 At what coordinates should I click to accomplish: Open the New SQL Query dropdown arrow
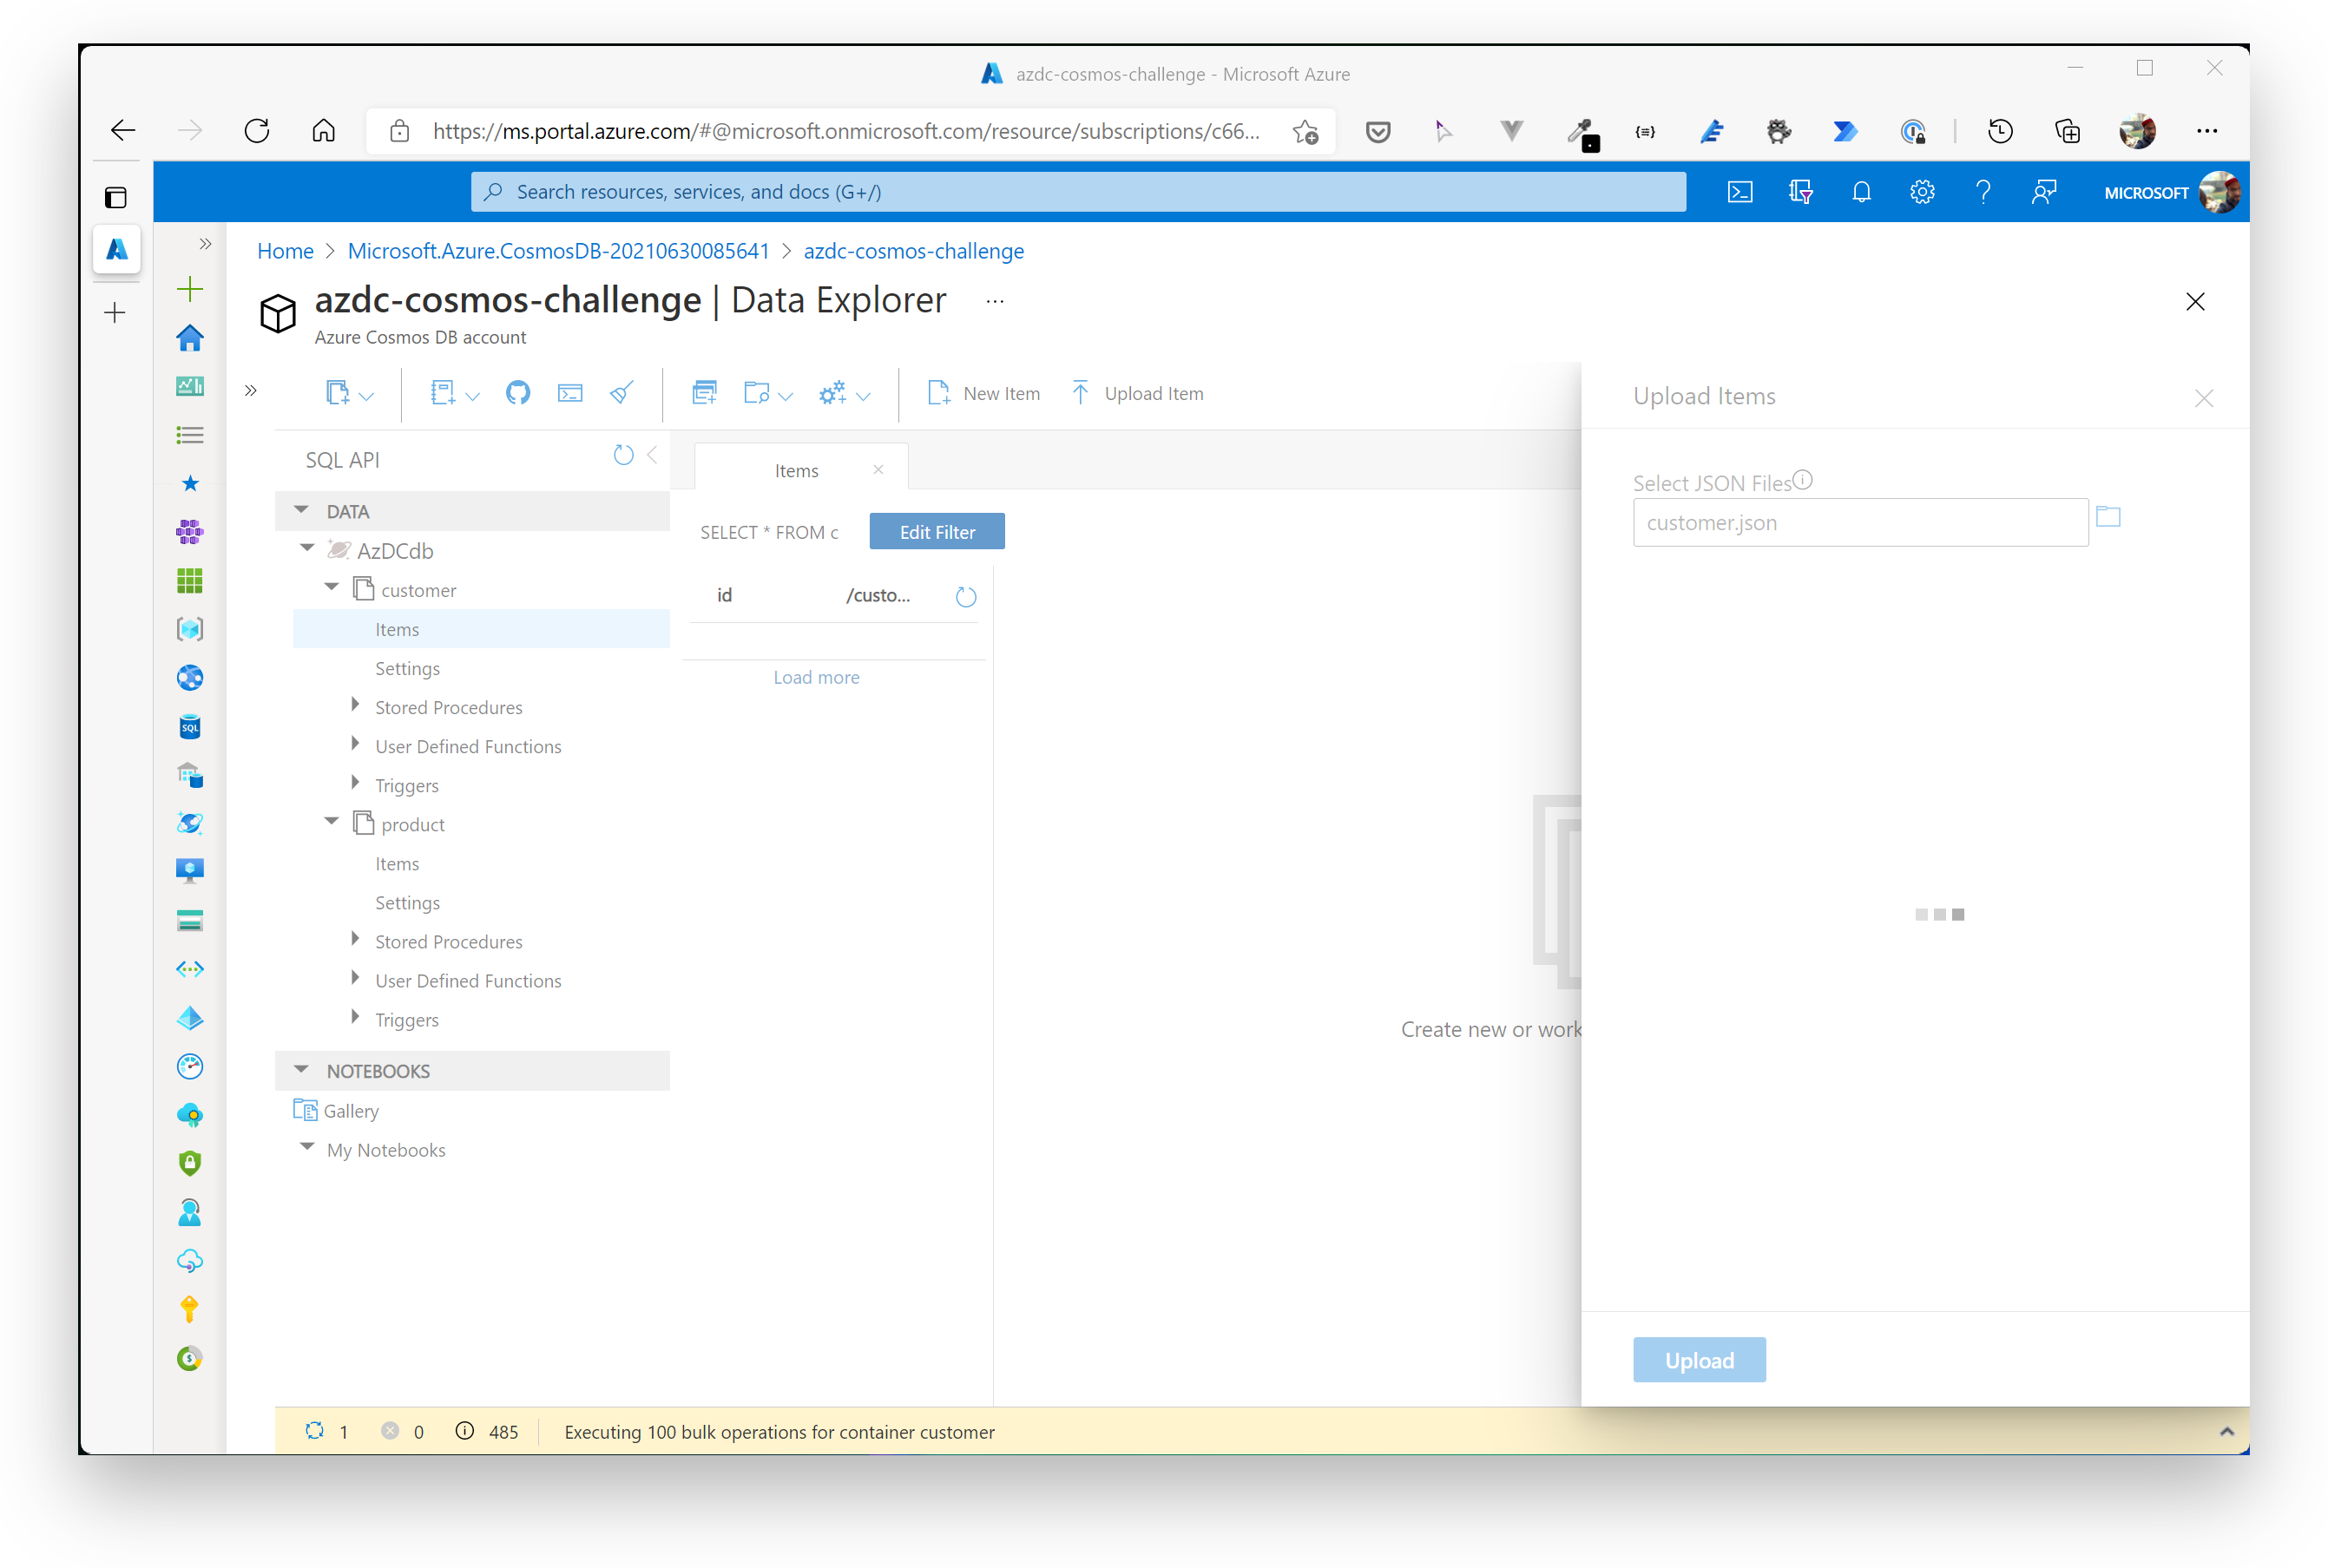(473, 397)
